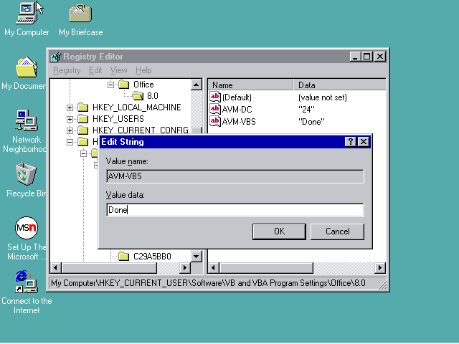Viewport: 459px width, 344px height.
Task: Select the HKEY_USERS tree label
Action: pyautogui.click(x=118, y=119)
